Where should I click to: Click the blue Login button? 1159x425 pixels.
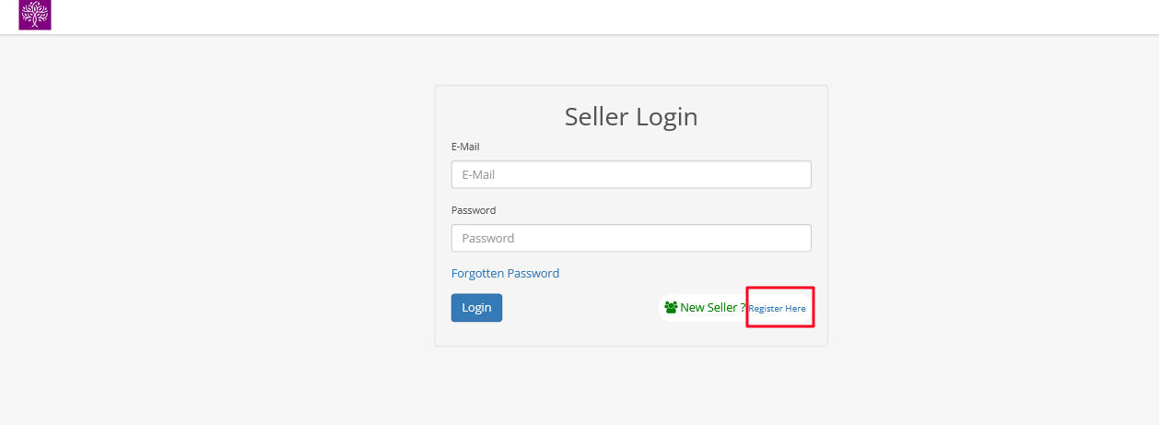point(476,308)
